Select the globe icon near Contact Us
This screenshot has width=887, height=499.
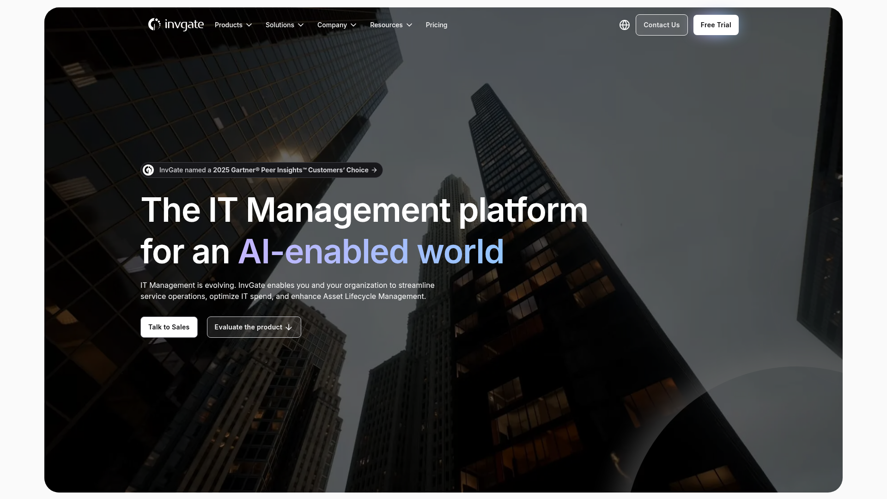[x=624, y=25]
